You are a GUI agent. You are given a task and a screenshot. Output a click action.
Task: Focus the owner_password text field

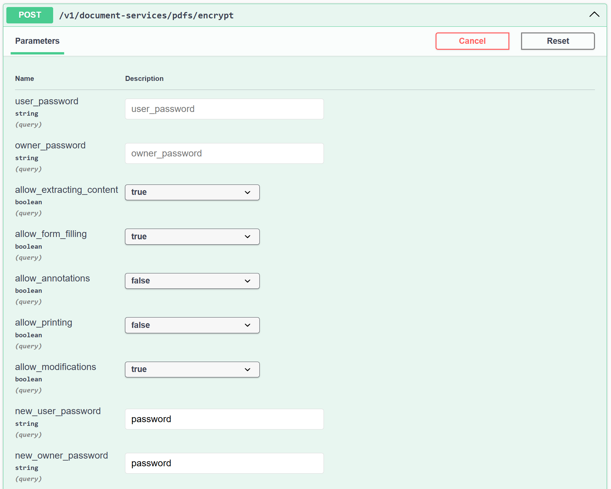(x=224, y=153)
